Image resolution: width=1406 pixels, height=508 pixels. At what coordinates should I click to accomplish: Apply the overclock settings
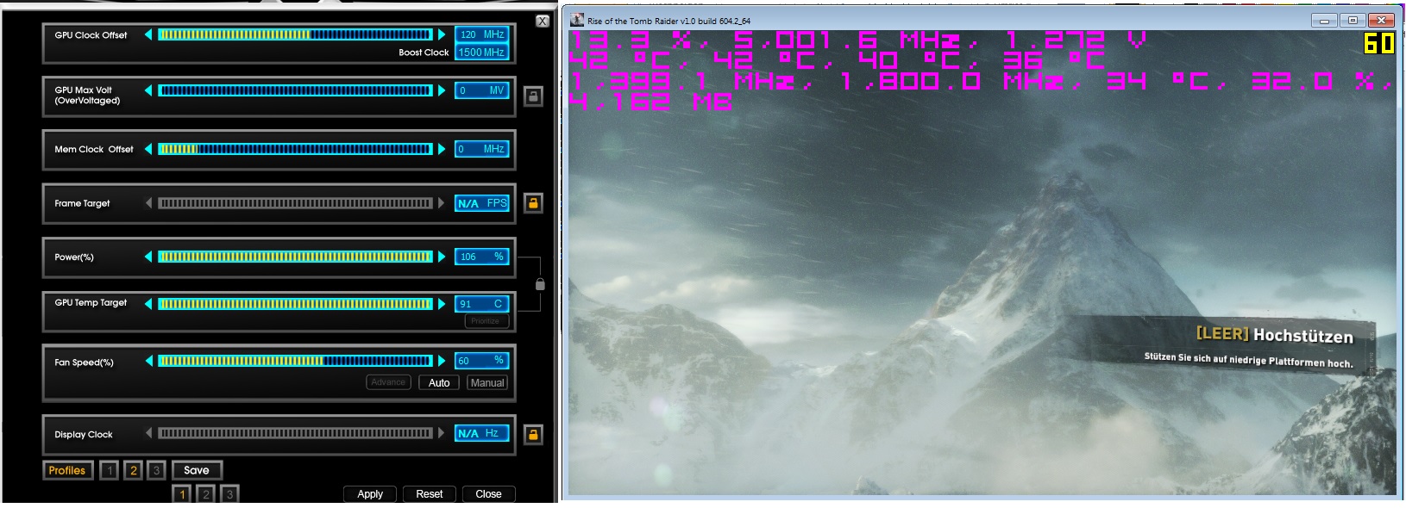[x=370, y=494]
